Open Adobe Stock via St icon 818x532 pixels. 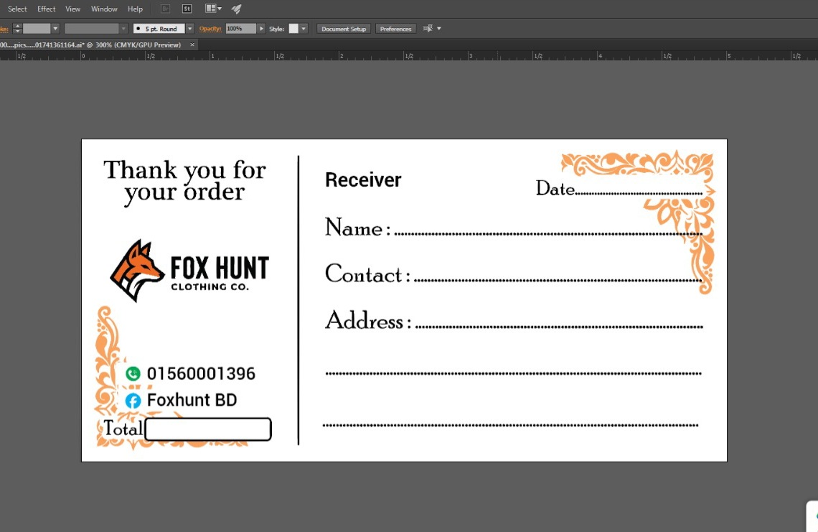(187, 9)
